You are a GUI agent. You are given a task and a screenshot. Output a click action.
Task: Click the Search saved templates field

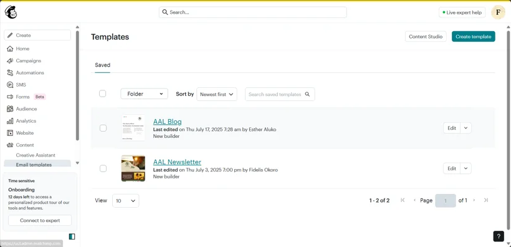point(280,94)
